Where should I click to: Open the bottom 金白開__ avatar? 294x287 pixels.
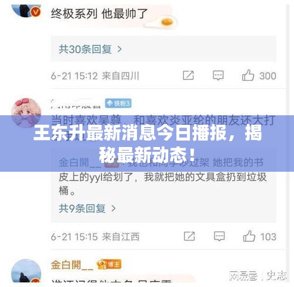(26, 271)
